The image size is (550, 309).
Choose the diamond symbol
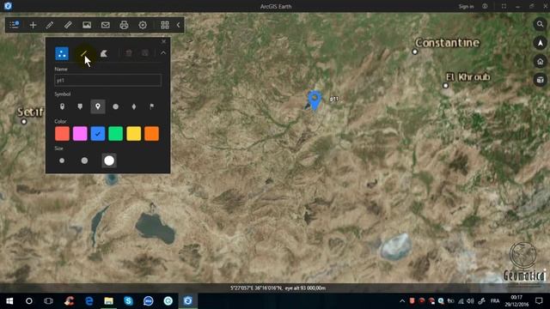(134, 106)
